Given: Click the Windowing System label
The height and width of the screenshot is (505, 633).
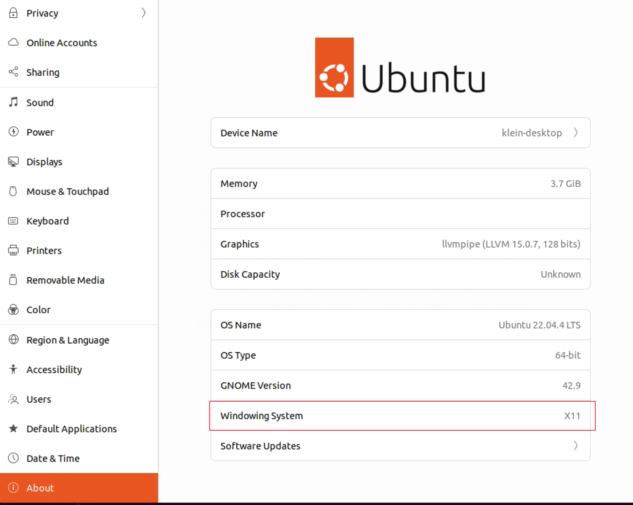Looking at the screenshot, I should (262, 416).
